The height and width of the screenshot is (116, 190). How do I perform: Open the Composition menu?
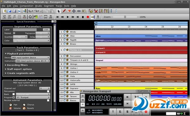(x=26, y=6)
